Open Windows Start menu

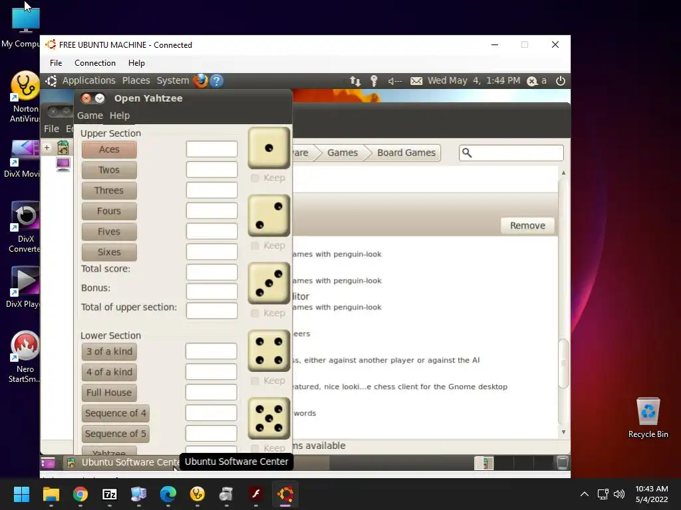click(x=21, y=494)
